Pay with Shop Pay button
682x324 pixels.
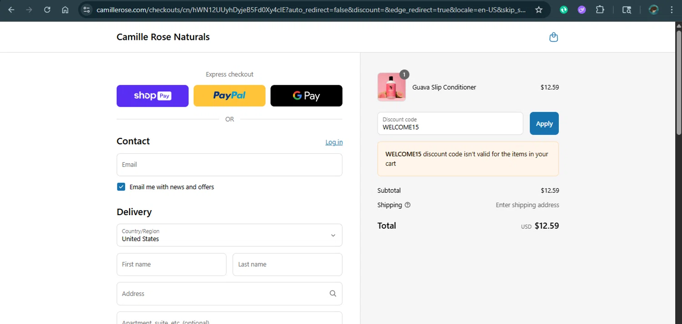[x=152, y=96]
